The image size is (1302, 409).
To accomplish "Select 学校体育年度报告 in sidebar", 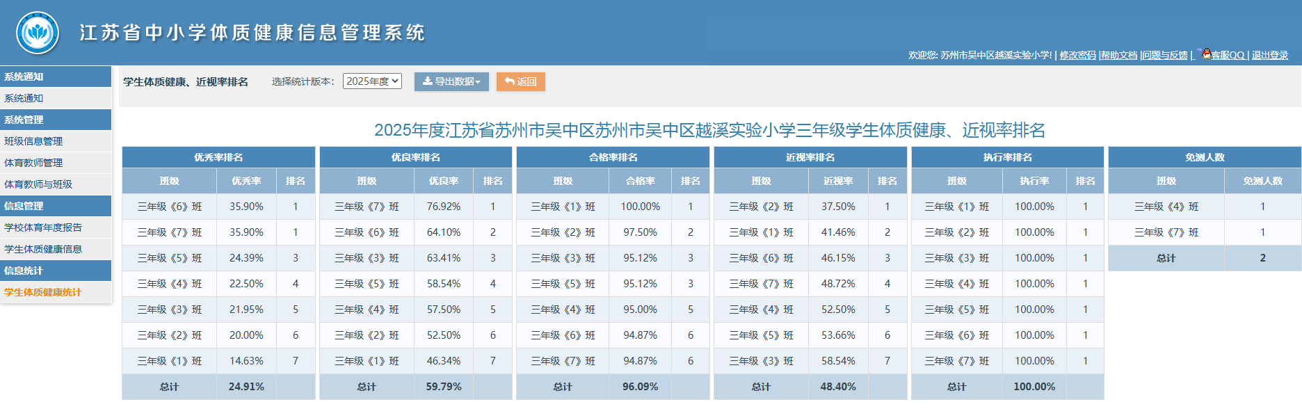I will (x=43, y=227).
